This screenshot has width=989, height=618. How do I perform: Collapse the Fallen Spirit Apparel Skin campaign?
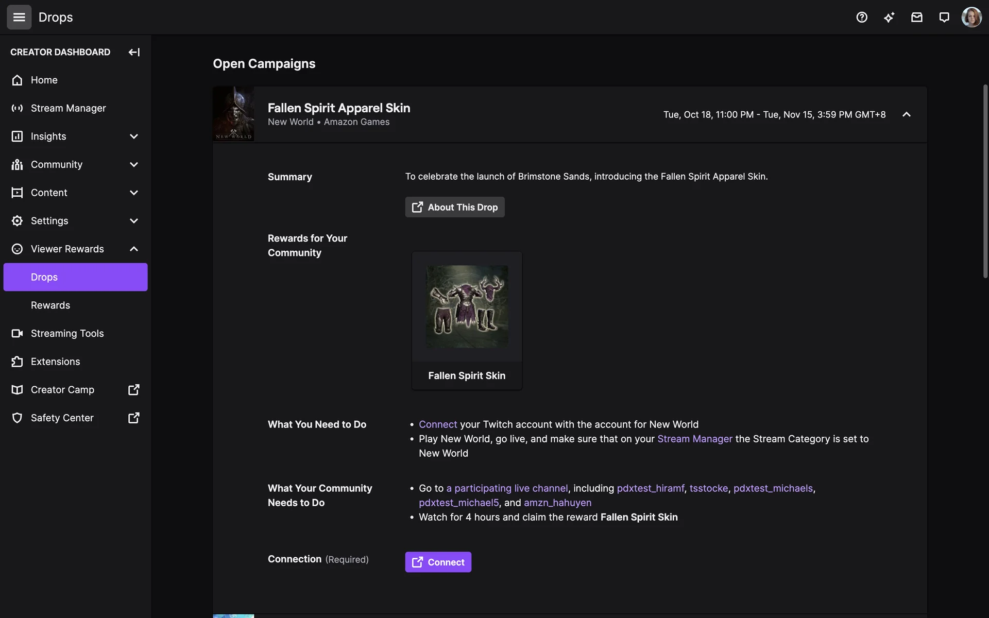906,114
